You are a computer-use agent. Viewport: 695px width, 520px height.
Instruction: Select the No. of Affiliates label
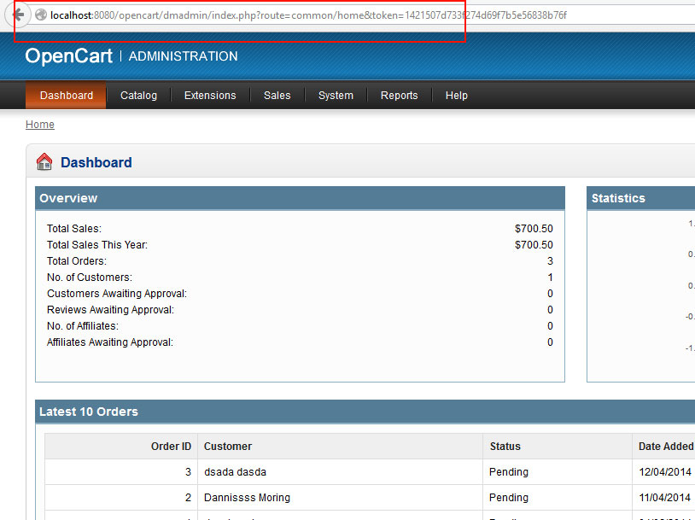coord(83,326)
